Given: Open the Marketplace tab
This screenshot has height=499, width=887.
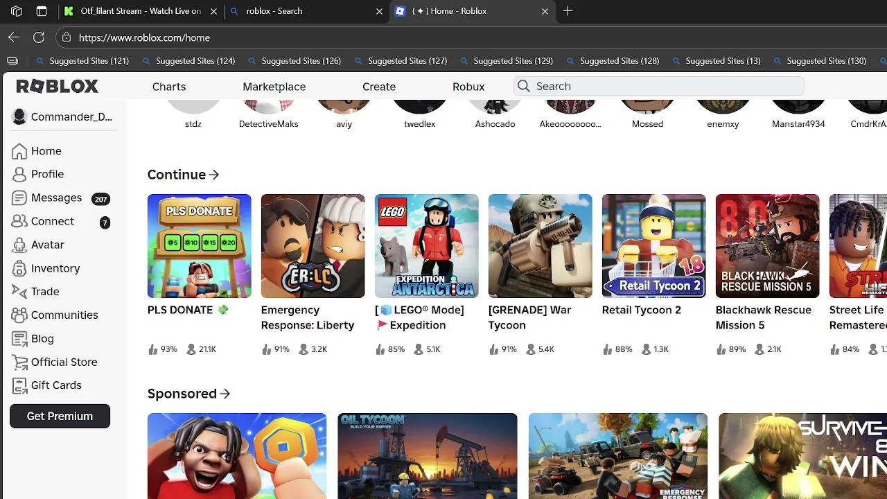Looking at the screenshot, I should [274, 87].
